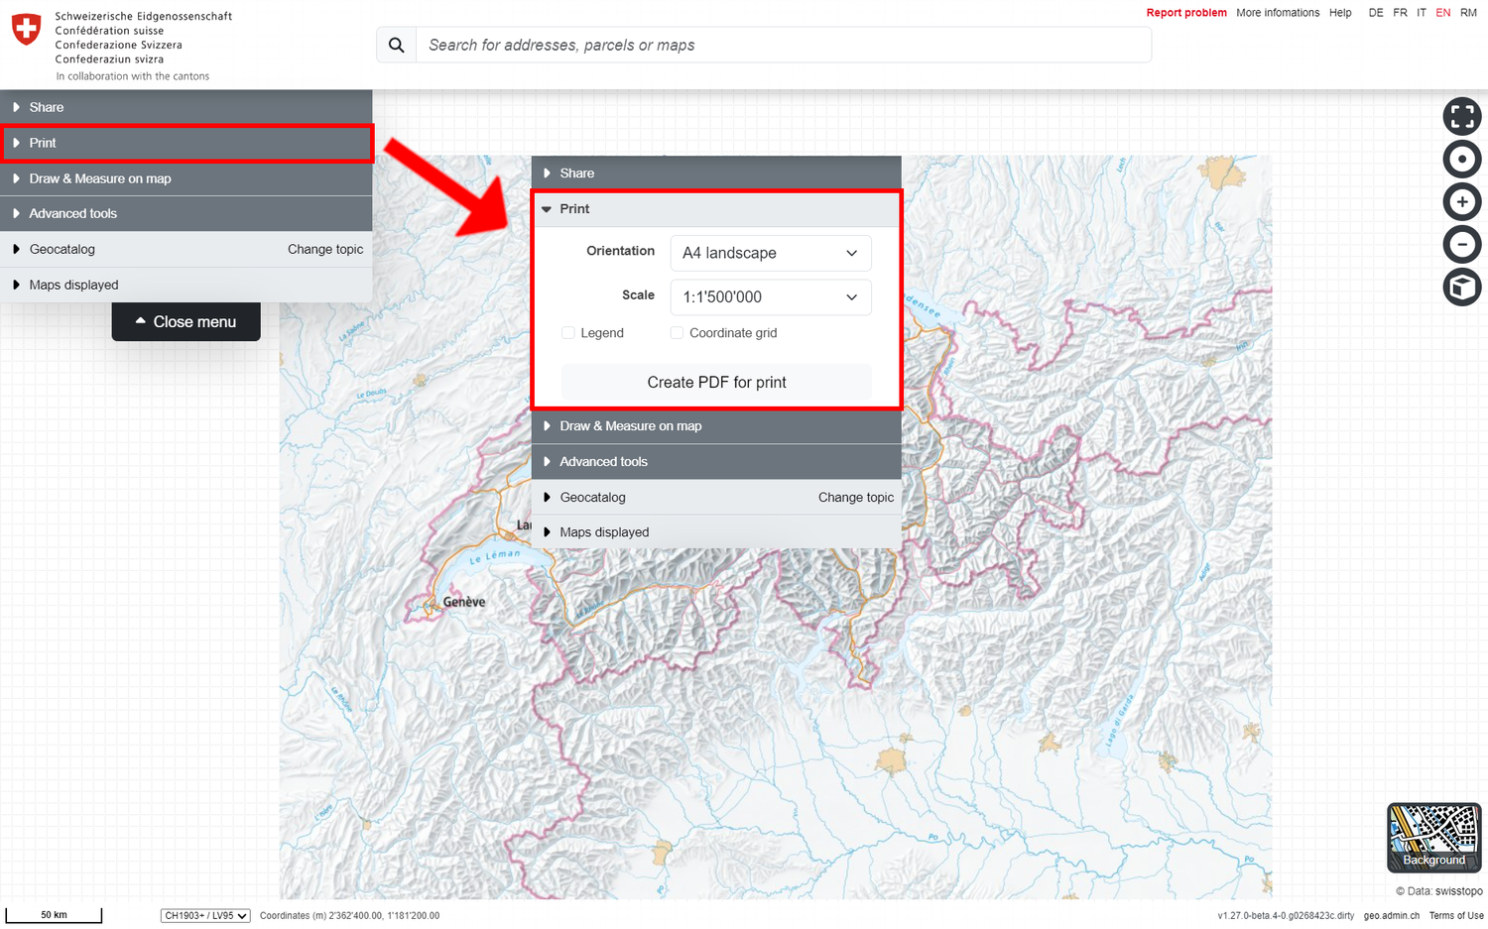Enable the Legend checkbox
1488x929 pixels.
click(x=568, y=333)
